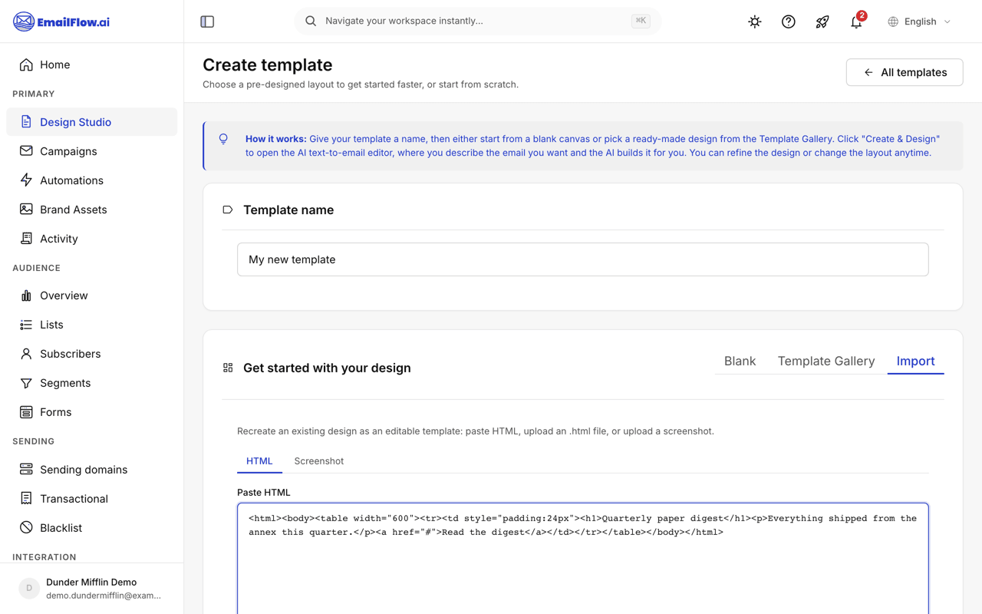Click the D avatar in sidebar footer

29,589
